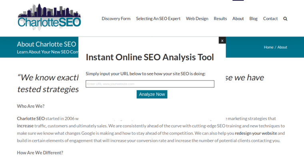Screen dimensions: 304x159
Task: Click the bold Charlotte SEO link in paragraph
Action: [31, 118]
